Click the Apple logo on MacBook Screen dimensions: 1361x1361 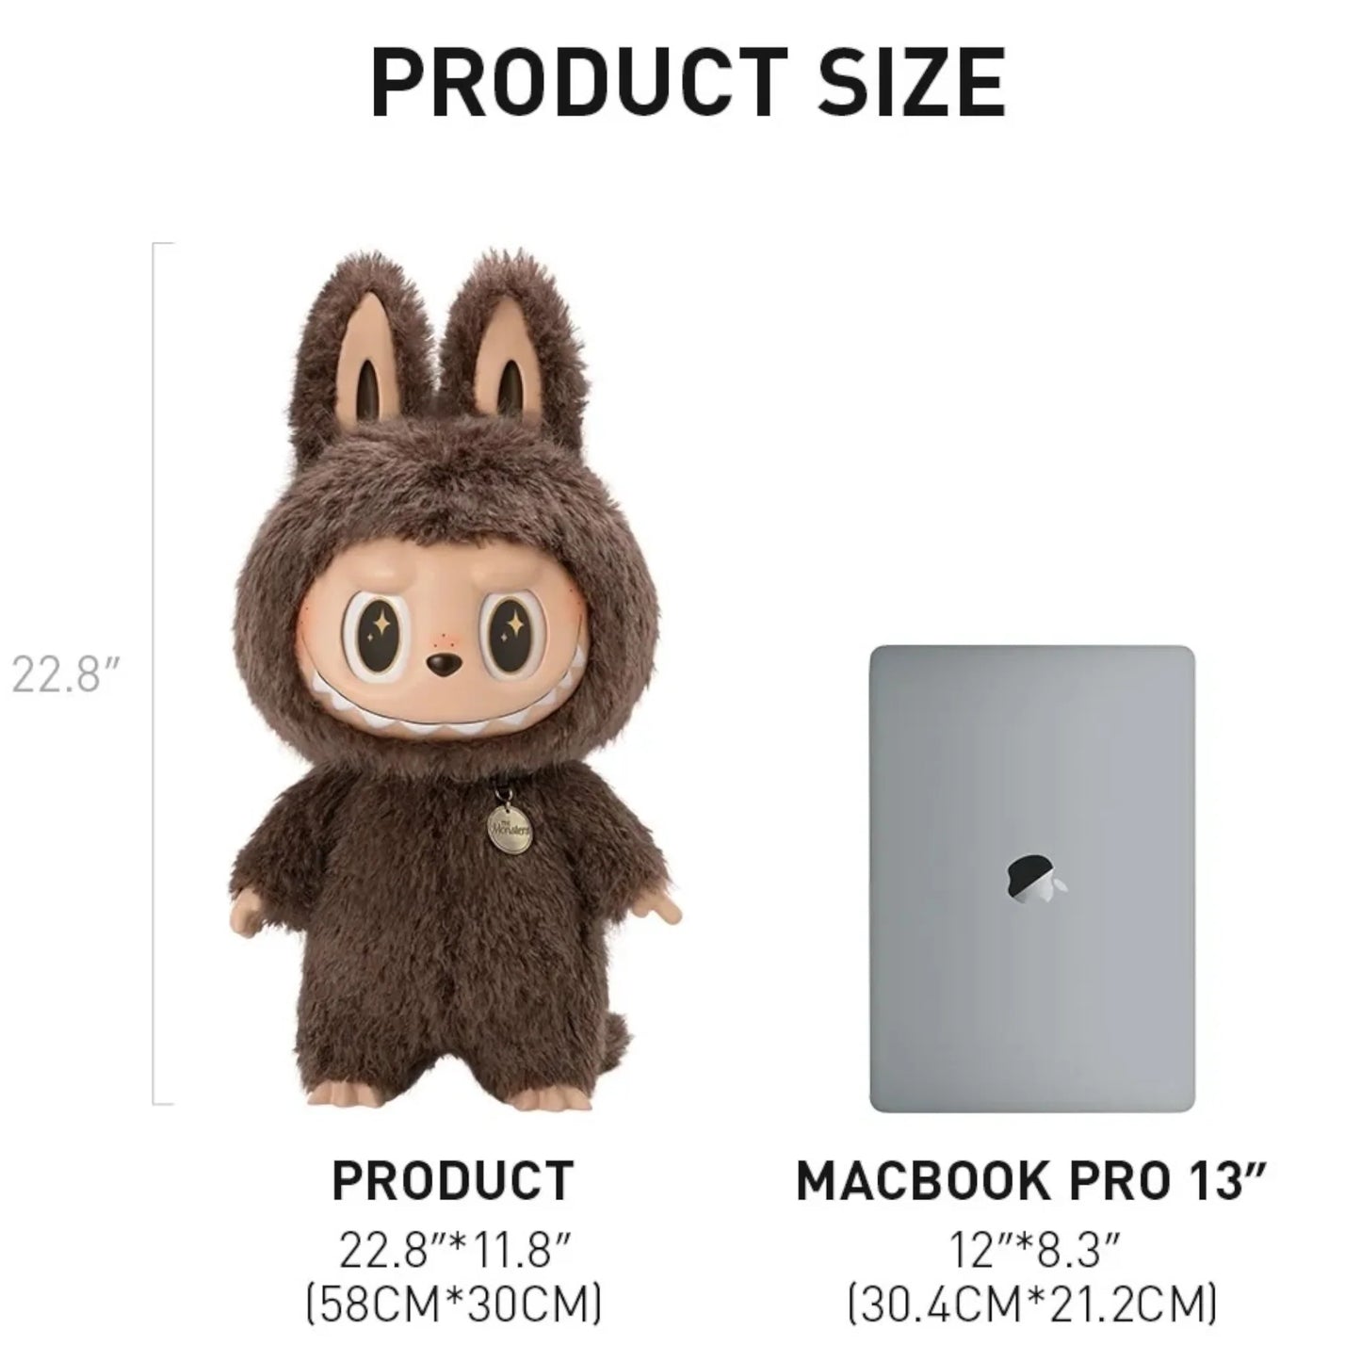point(1034,877)
